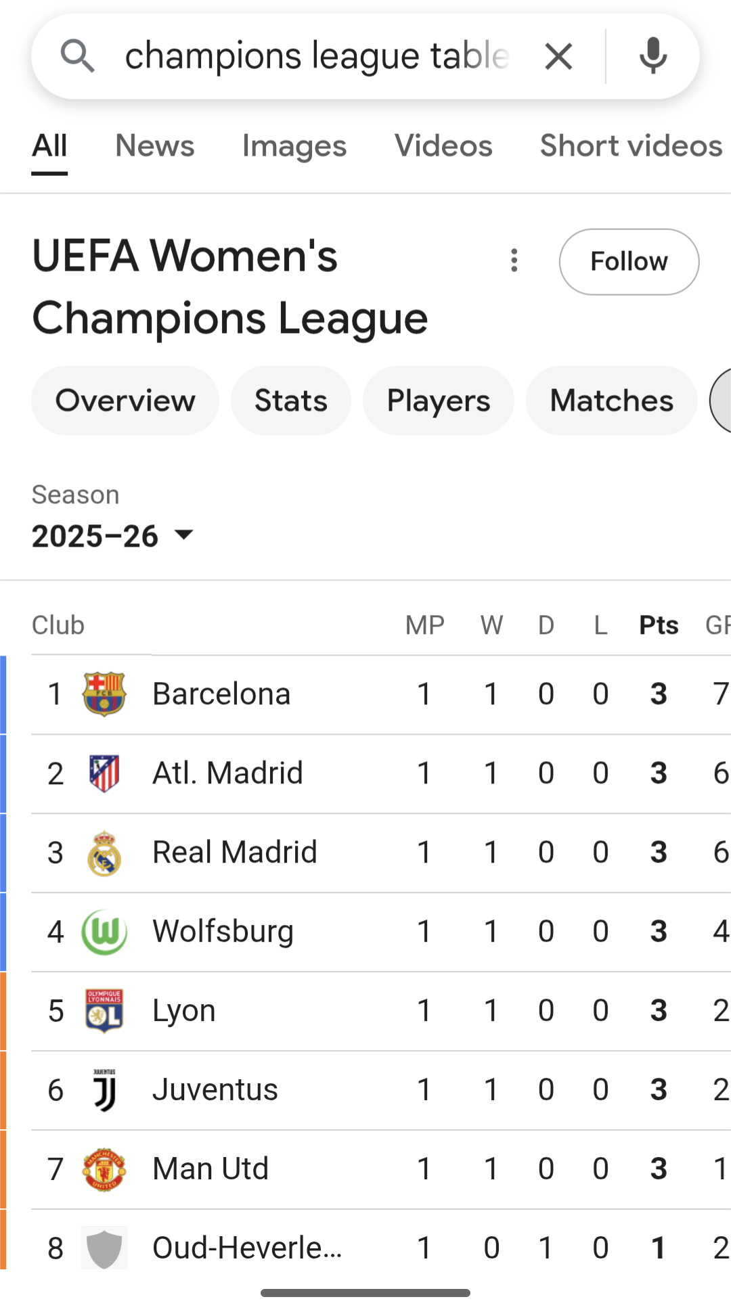731x1316 pixels.
Task: Tap the Barcelona club crest
Action: [104, 694]
